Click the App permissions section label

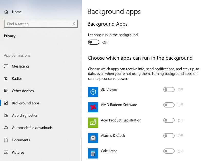17,55
